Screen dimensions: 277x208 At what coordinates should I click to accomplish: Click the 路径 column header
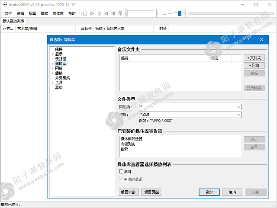point(164,58)
